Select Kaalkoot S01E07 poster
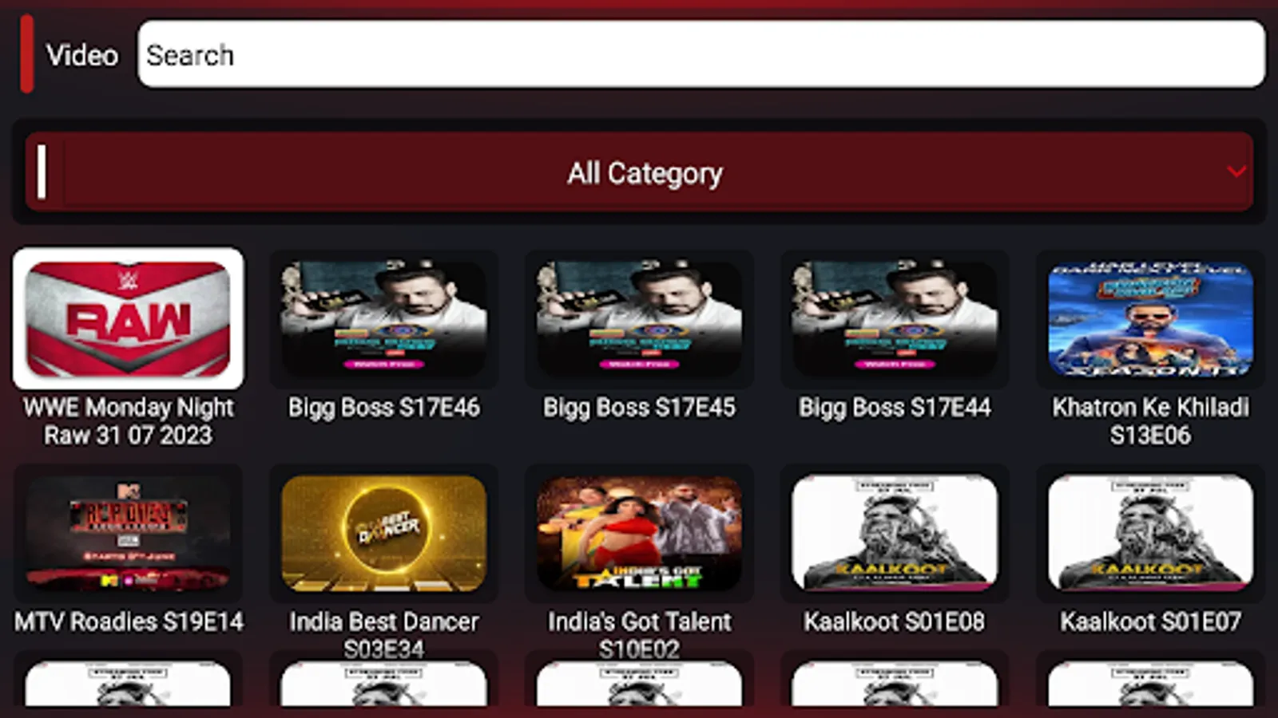Viewport: 1278px width, 718px height. tap(1150, 533)
